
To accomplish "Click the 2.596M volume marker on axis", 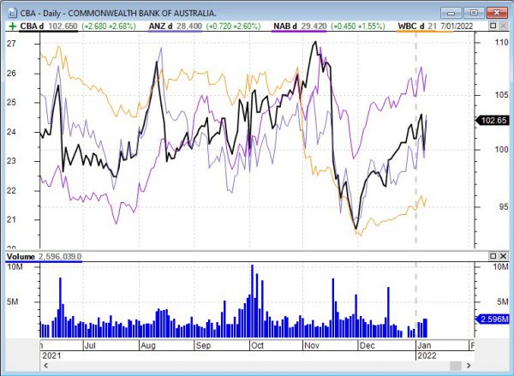I will [493, 319].
